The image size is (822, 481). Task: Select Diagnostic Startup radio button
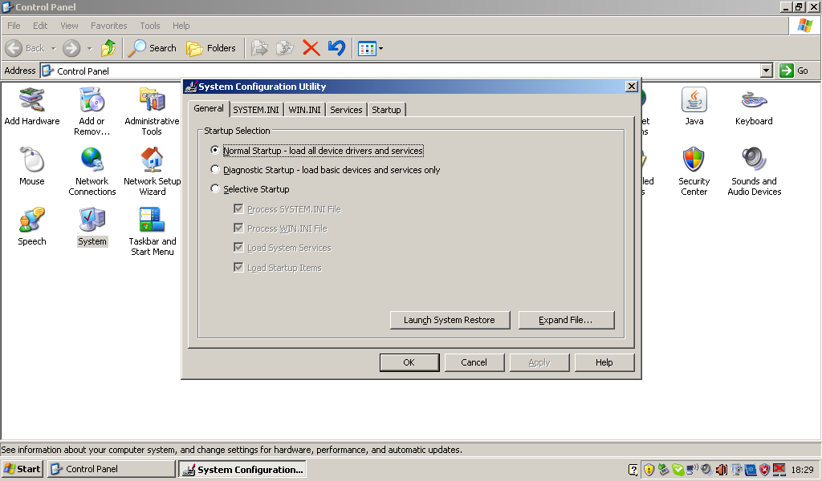[x=214, y=170]
